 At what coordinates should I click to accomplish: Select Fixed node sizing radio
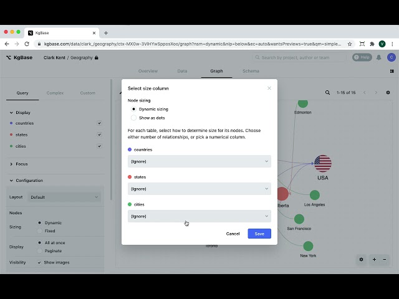[39, 231]
